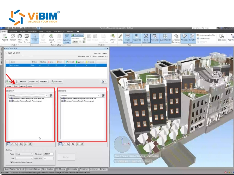This screenshot has width=234, height=175.
Task: Switch to the Results tab
Action: (23, 86)
